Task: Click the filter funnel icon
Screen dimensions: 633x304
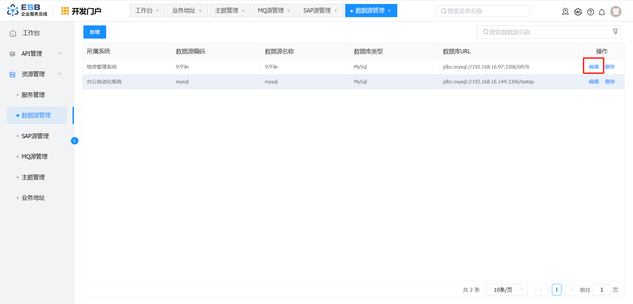Action: tap(615, 32)
